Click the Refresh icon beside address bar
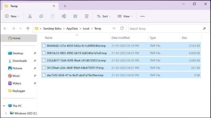 [122, 28]
